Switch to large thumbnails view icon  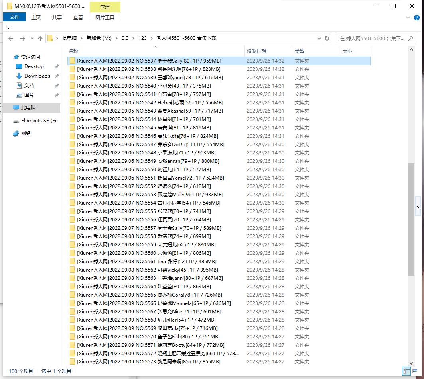point(415,371)
